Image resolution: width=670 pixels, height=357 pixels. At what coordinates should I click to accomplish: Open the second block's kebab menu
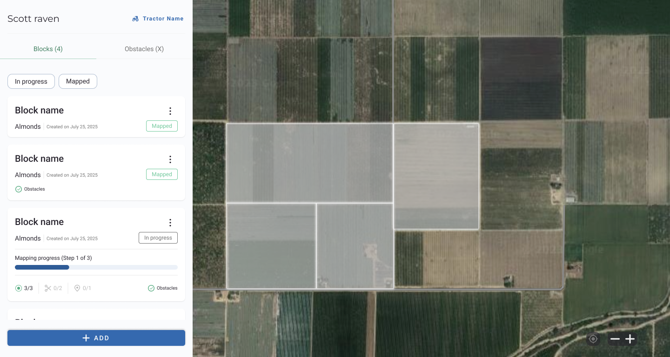(170, 159)
